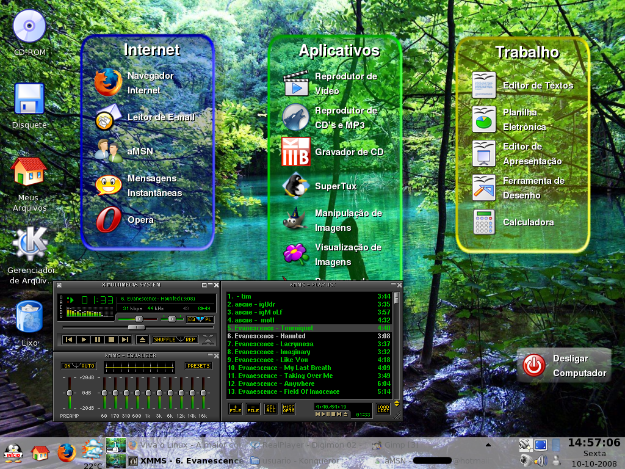Image resolution: width=625 pixels, height=469 pixels.
Task: Open the playlist add FILE menu
Action: 236,409
